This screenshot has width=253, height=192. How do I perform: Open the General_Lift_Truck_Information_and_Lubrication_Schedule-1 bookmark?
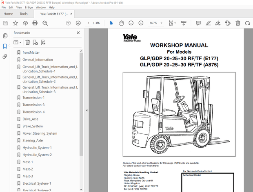(50, 69)
